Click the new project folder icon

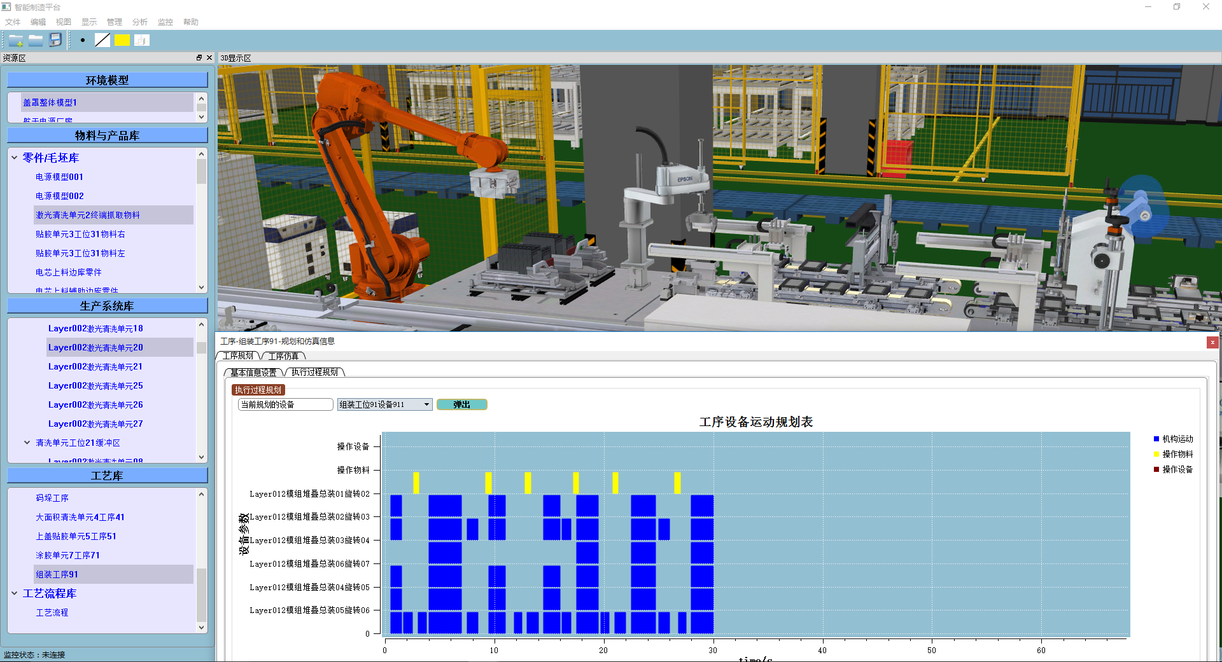[16, 41]
